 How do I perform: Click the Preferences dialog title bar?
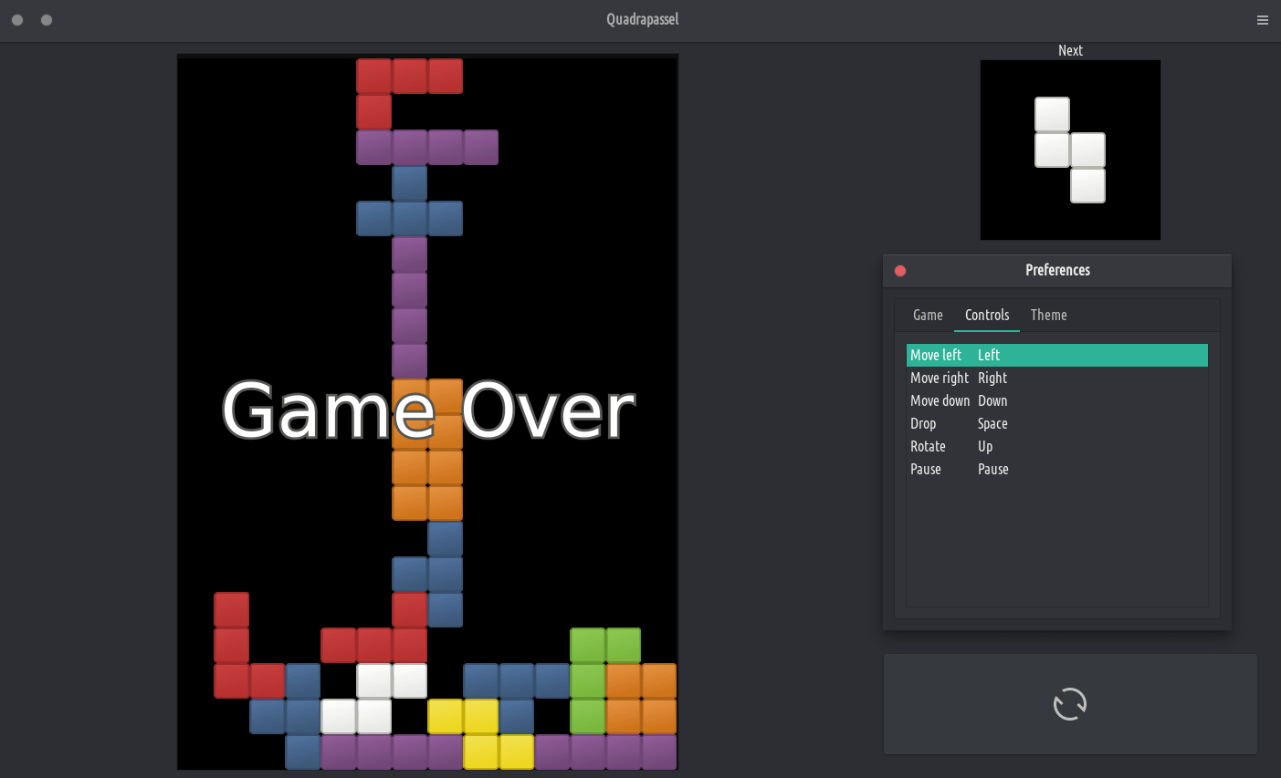(x=1057, y=270)
